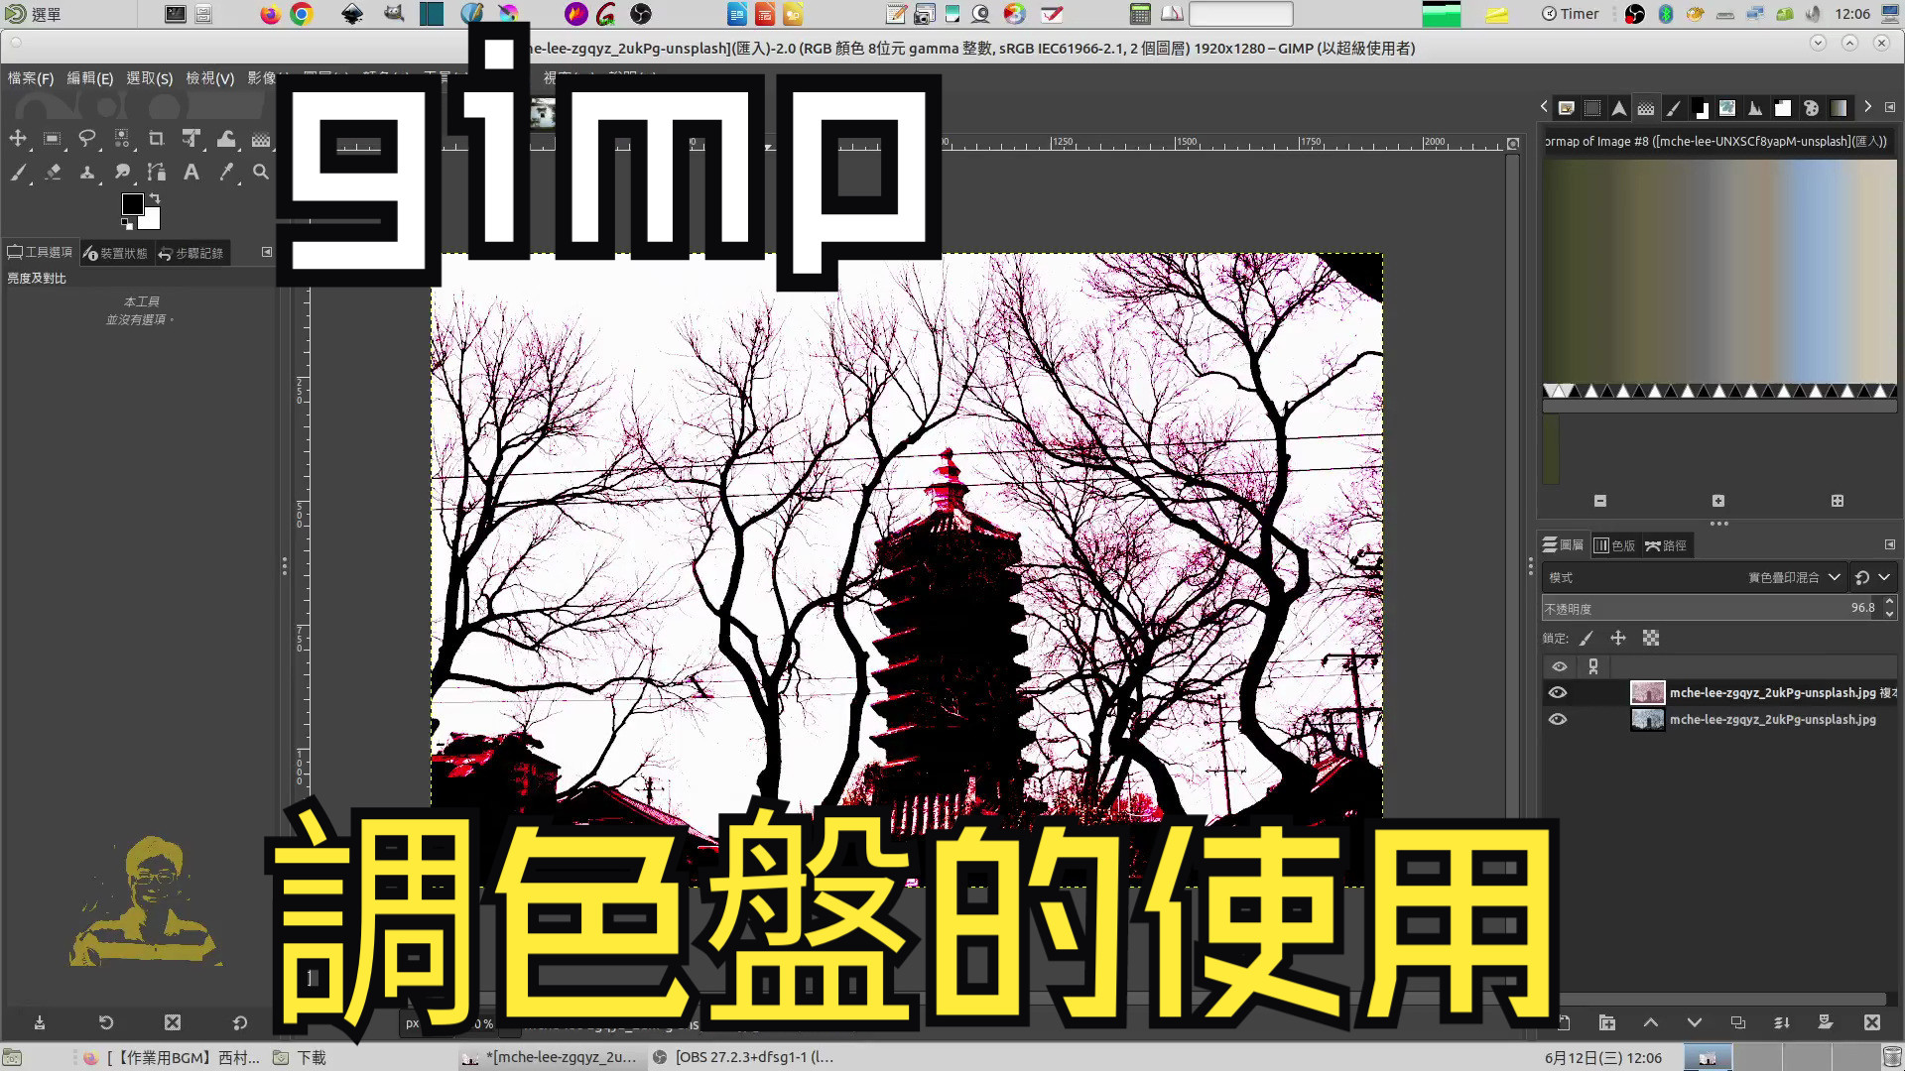Open top-right dock configuration menu
This screenshot has width=1905, height=1071.
[1890, 107]
